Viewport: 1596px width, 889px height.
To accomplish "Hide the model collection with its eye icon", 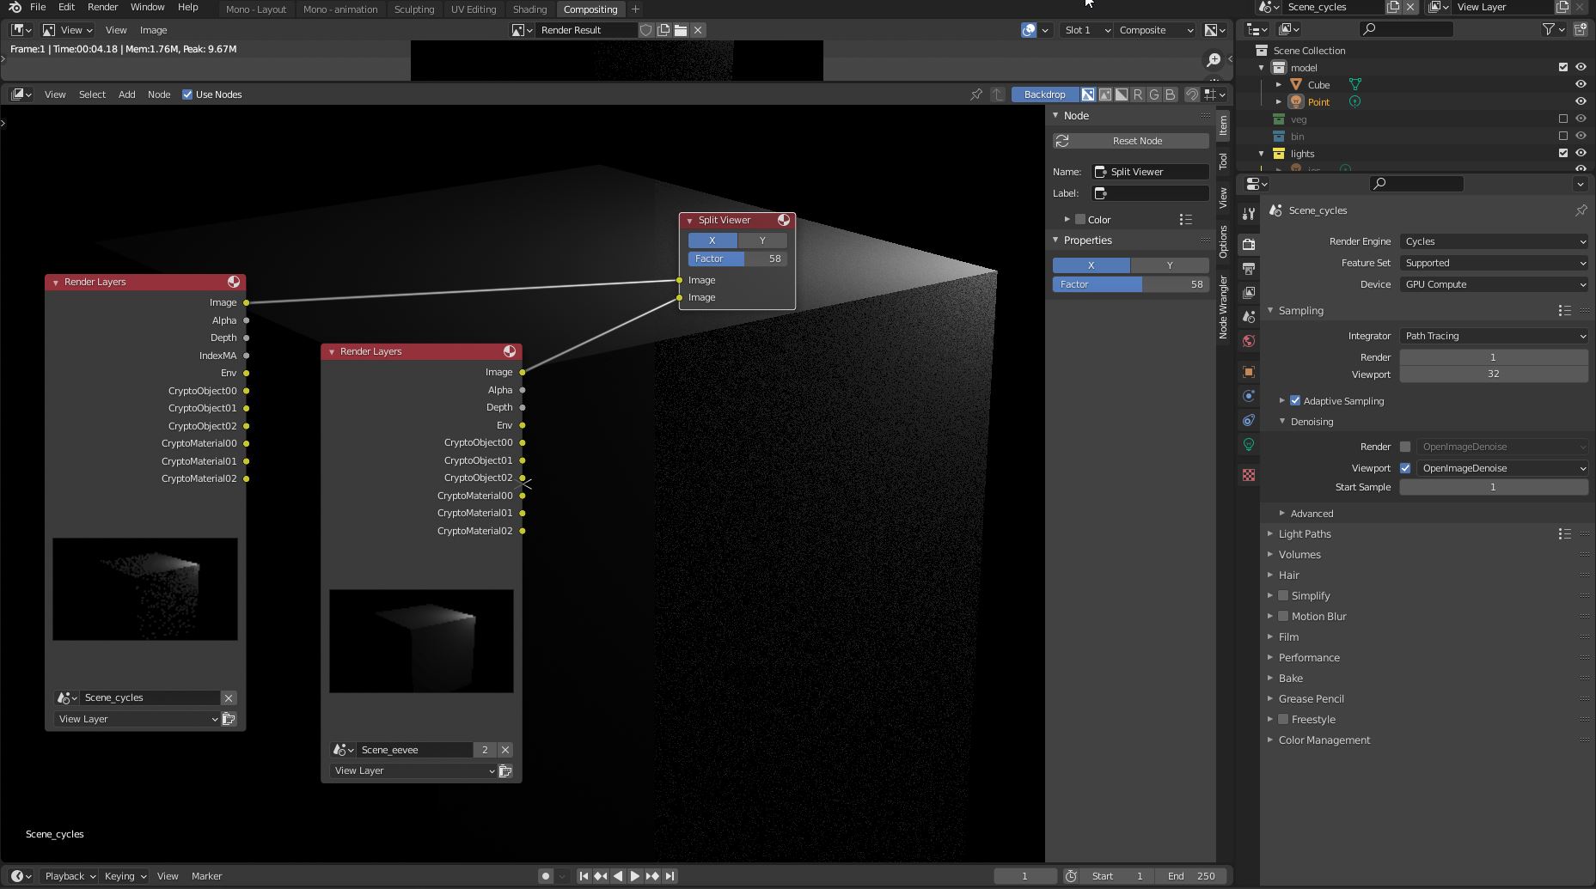I will [1581, 67].
